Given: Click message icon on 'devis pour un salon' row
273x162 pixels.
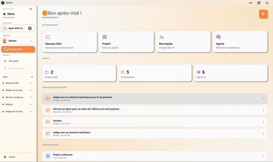Looking at the screenshot, I should (48, 110).
